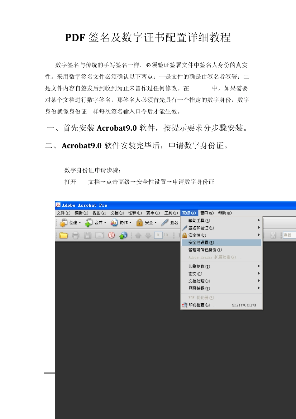Open the 表单(R) menu
The width and height of the screenshot is (296, 419).
click(153, 213)
